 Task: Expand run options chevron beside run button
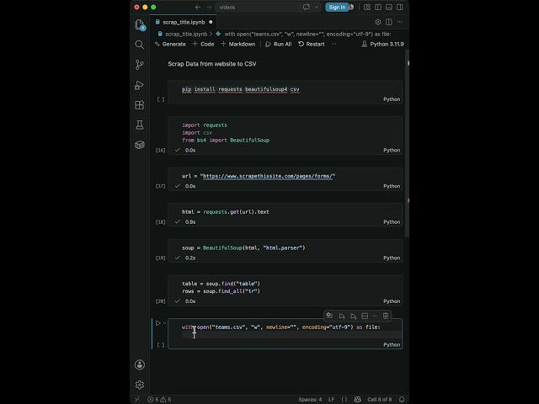pyautogui.click(x=165, y=323)
